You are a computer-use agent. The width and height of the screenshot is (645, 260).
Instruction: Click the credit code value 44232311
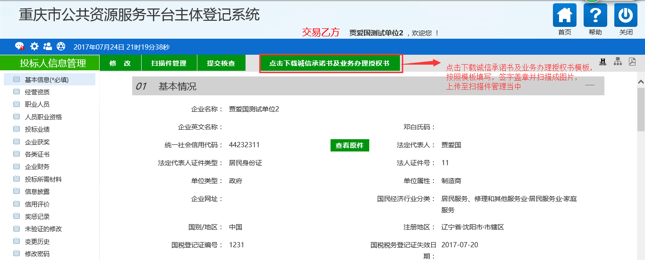[x=244, y=145]
